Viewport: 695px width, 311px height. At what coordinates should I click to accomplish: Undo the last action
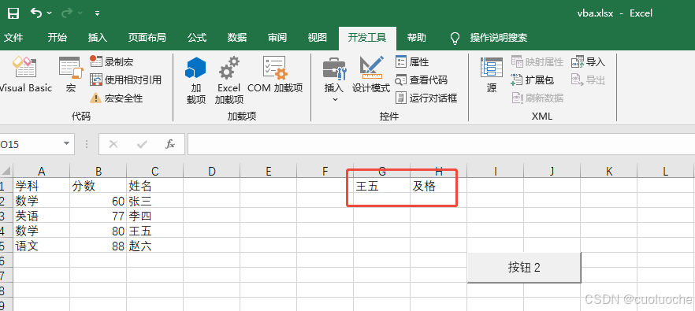tap(36, 13)
